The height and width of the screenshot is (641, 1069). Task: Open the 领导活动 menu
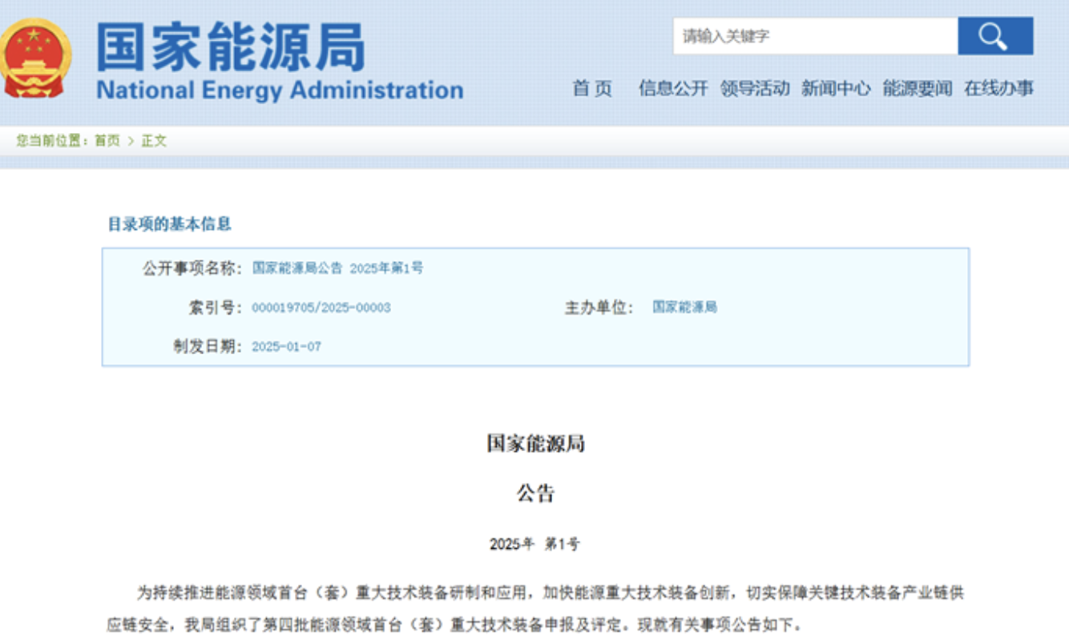(x=755, y=88)
